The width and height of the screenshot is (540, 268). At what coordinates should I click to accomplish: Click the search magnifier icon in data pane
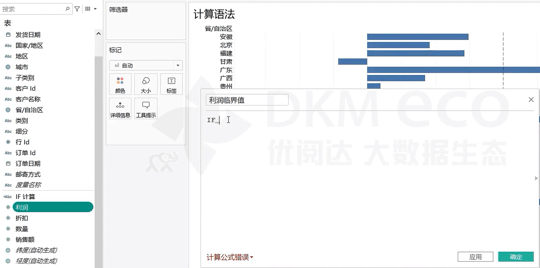[68, 9]
